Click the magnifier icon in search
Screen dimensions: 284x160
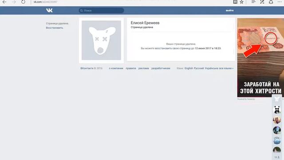[x=81, y=11]
